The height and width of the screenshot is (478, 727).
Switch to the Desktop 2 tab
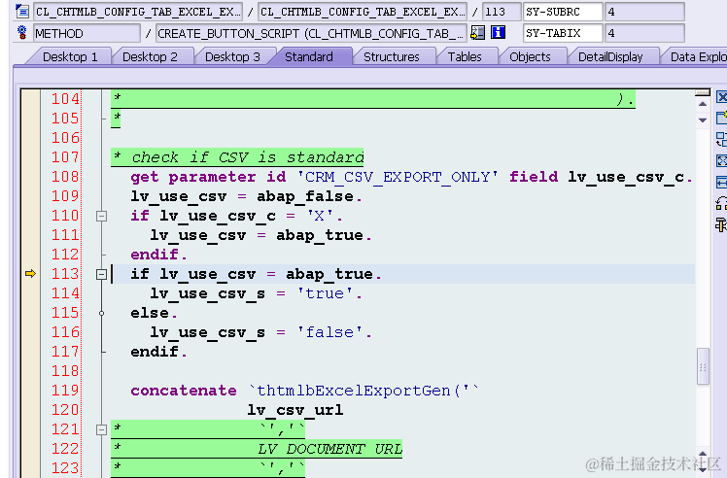pyautogui.click(x=150, y=56)
